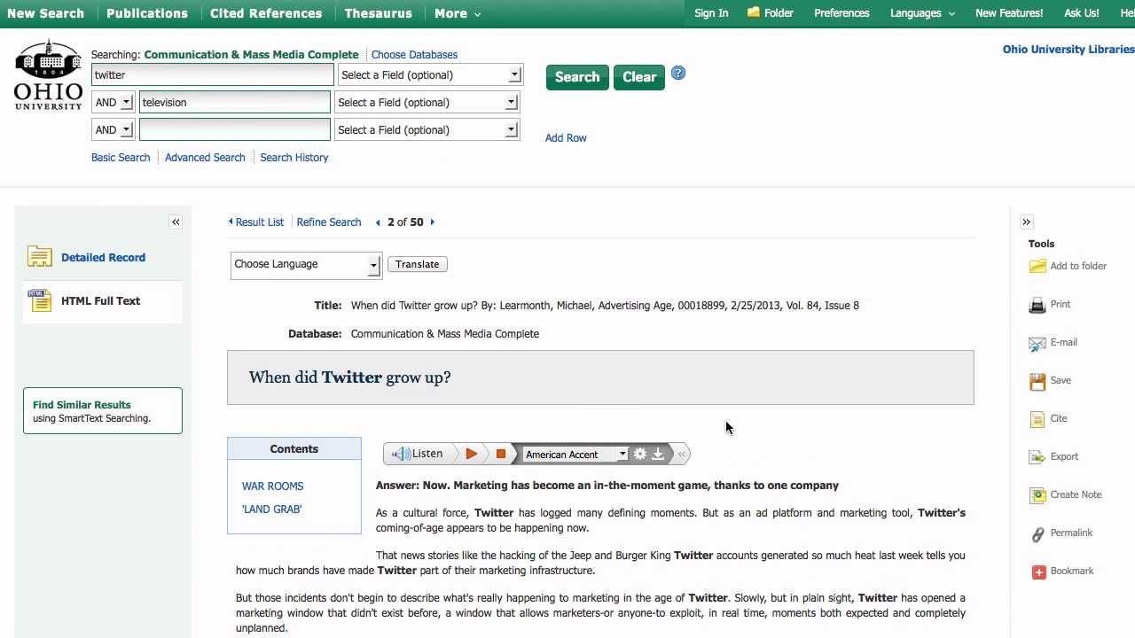Click the Cite tool icon
The width and height of the screenshot is (1135, 638).
point(1037,419)
